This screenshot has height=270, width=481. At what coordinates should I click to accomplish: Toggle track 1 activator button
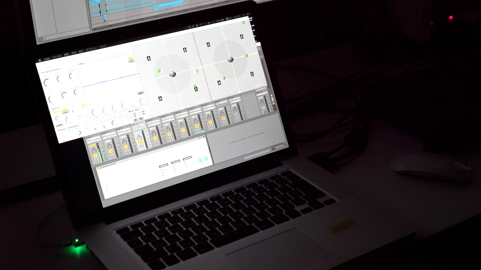[95, 156]
